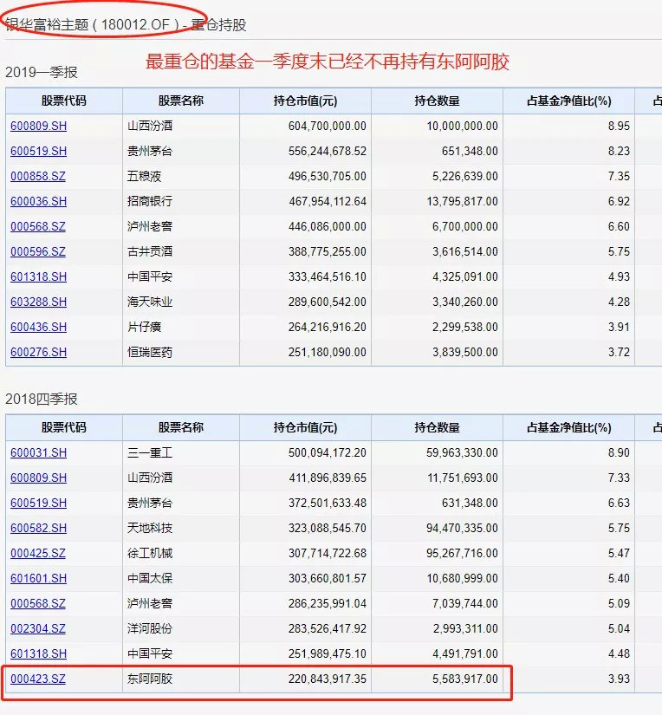This screenshot has height=715, width=662.
Task: Click the title 银华富裕主题 (180012.OF)
Action: [x=93, y=24]
